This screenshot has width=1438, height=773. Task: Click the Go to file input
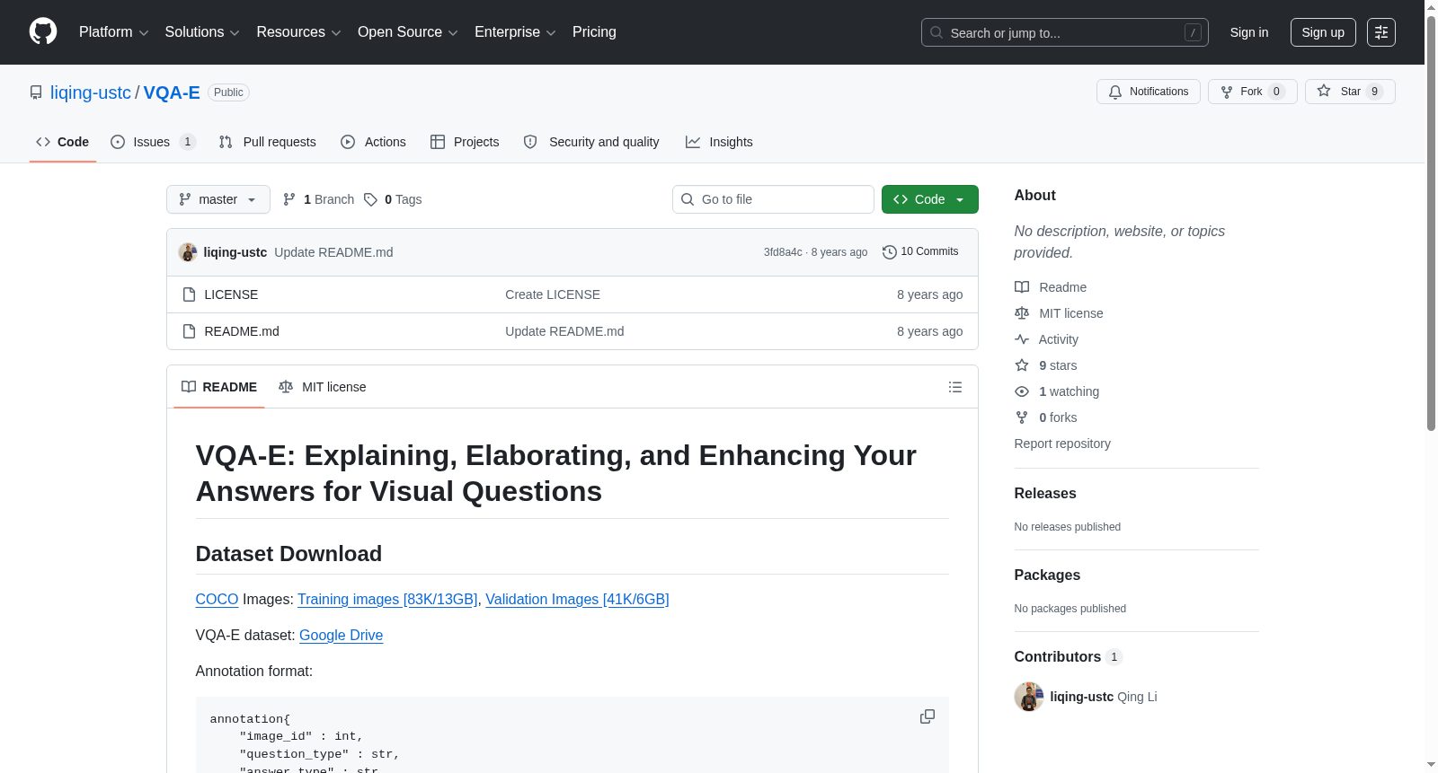point(773,199)
